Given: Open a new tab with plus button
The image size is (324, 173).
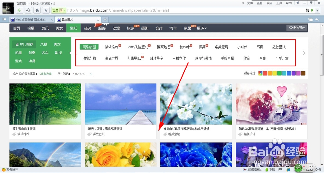Looking at the screenshot, I should click(x=105, y=19).
